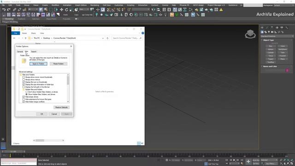295x166 pixels.
Task: Toggle the Percent Snap icon
Action: coord(118,10)
